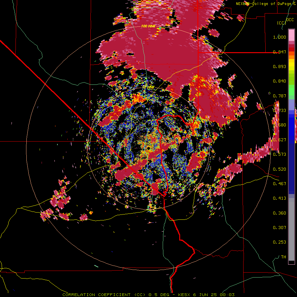The height and width of the screenshot is (297, 297).
Task: Click the 0.787 color scale label
Action: 280,96
